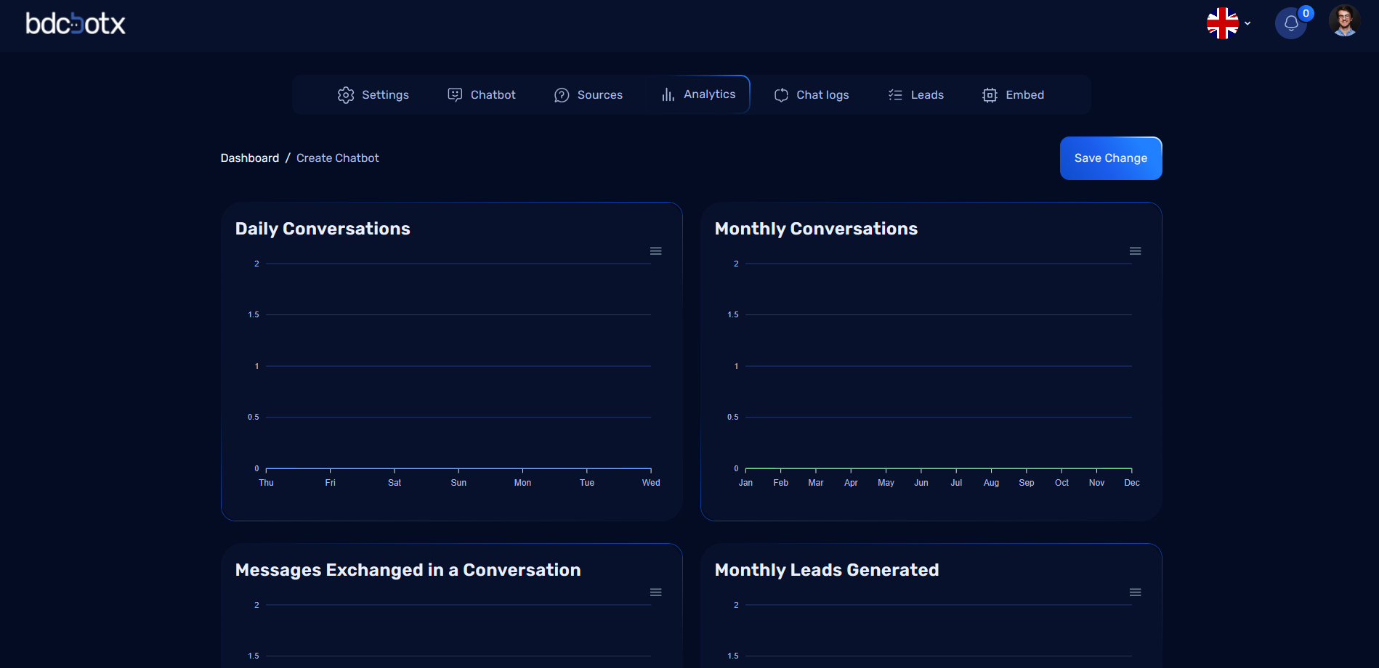Open the Messages Exchanged chart menu
This screenshot has height=668, width=1379.
(x=655, y=592)
